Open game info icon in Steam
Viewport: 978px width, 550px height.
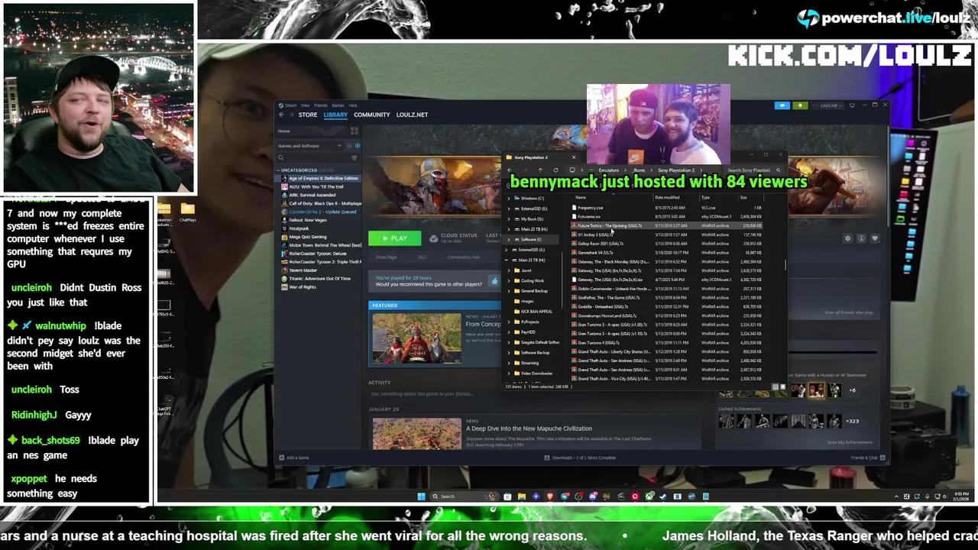pyautogui.click(x=861, y=238)
